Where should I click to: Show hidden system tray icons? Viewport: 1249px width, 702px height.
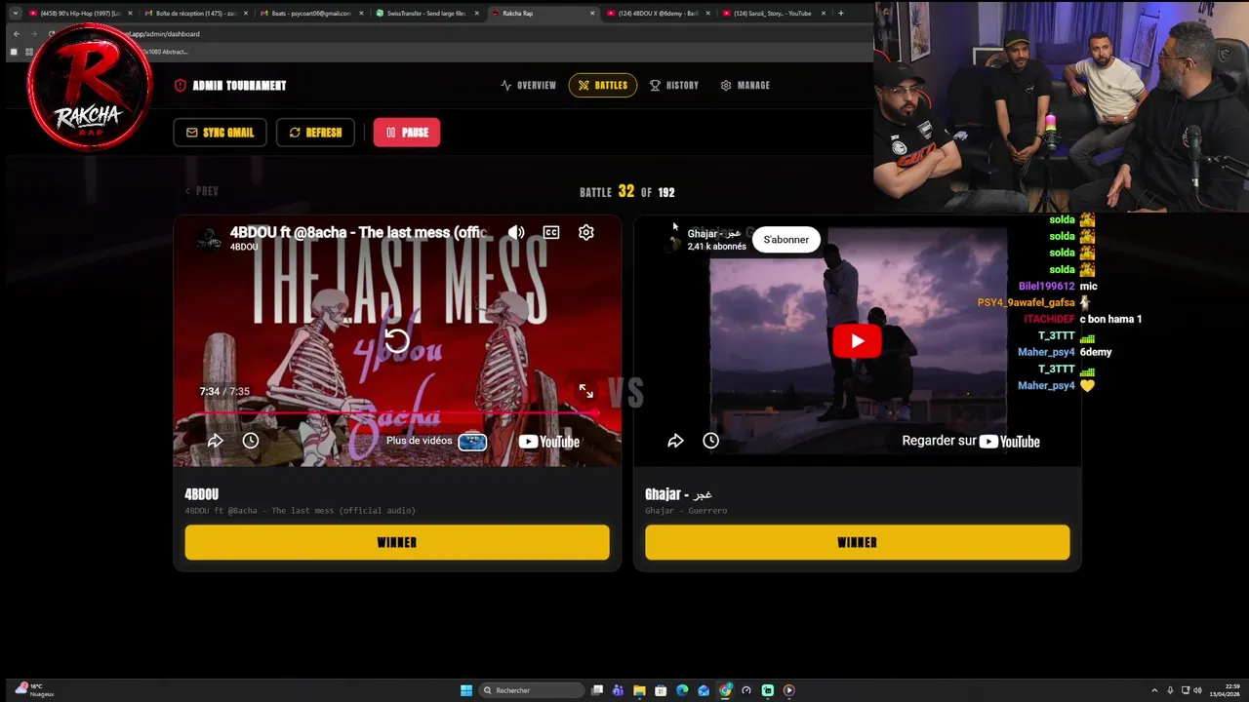[x=1154, y=690]
